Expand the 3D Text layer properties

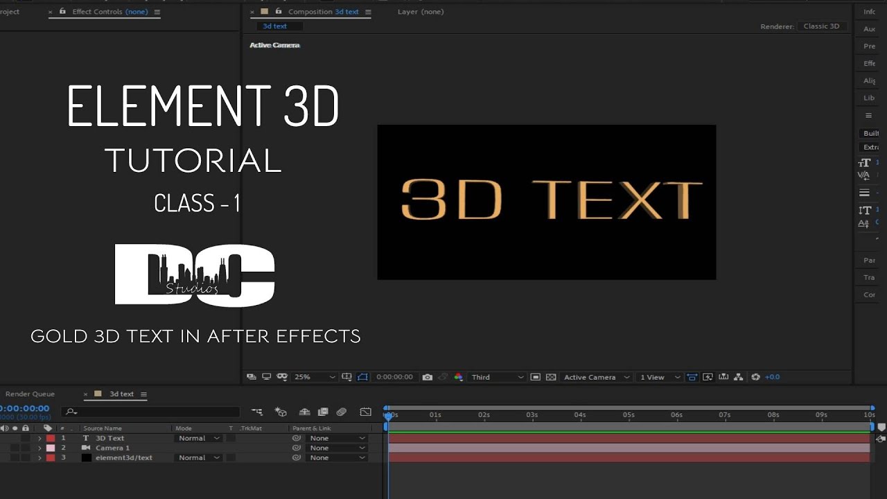pyautogui.click(x=39, y=438)
